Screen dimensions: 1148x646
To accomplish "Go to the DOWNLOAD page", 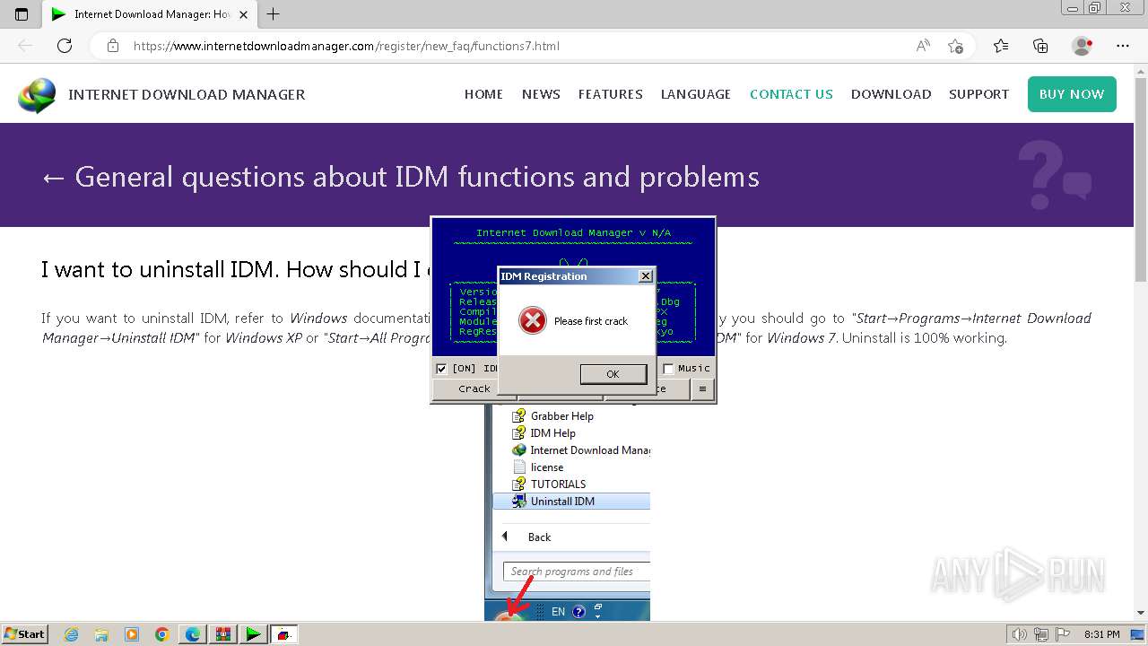I will tap(891, 94).
